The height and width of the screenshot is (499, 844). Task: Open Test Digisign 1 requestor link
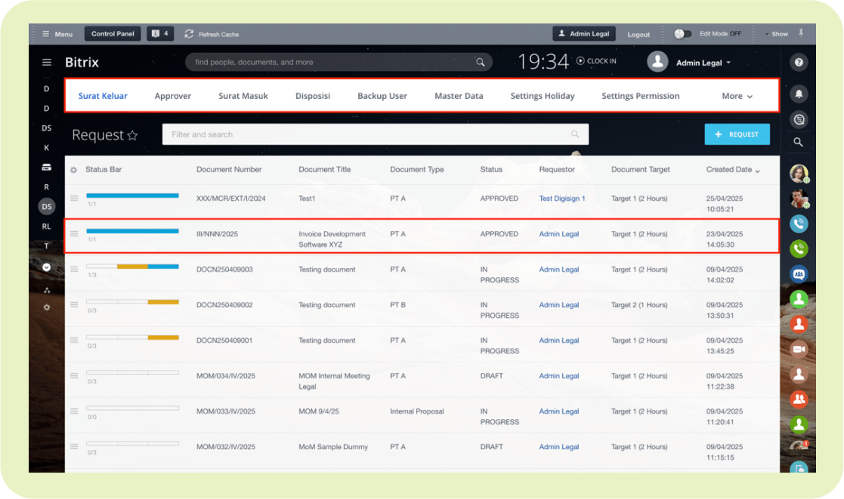pyautogui.click(x=561, y=199)
